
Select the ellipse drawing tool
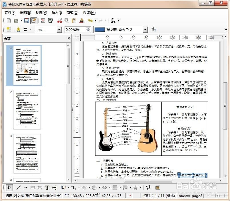coord(39,188)
